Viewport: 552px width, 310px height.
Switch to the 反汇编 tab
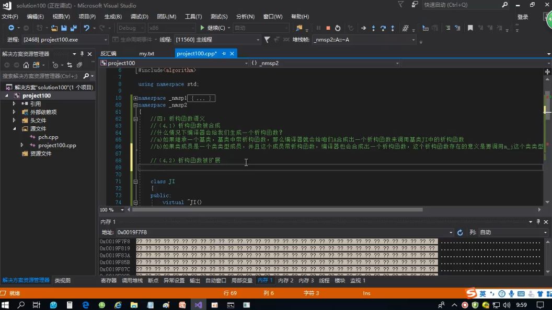[108, 53]
